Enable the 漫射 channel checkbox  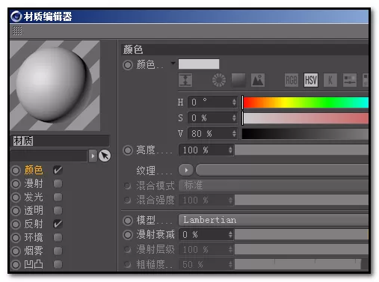click(x=58, y=184)
